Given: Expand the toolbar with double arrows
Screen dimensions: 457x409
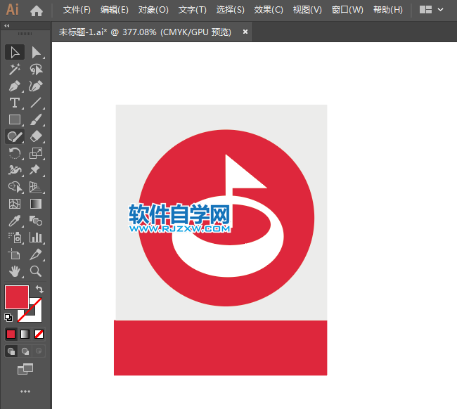Looking at the screenshot, I should 7,25.
